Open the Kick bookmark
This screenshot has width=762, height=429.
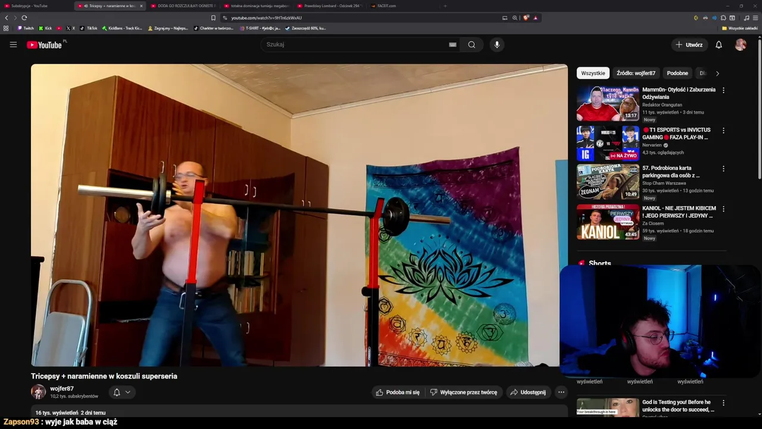45,28
